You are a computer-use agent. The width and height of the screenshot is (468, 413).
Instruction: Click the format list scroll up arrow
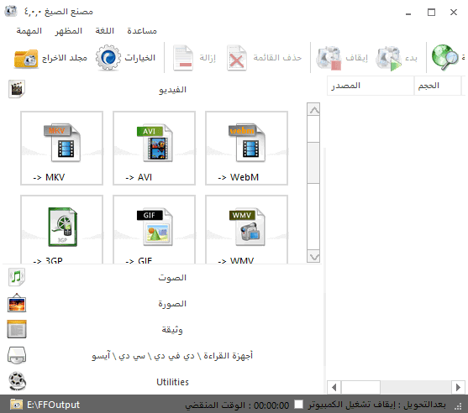tap(313, 110)
